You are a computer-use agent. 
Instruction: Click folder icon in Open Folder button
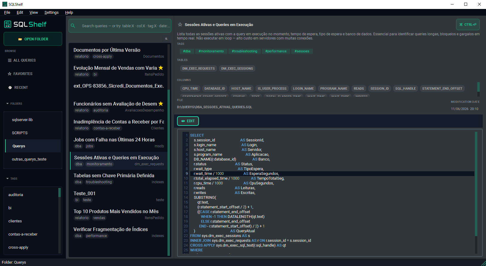pyautogui.click(x=20, y=39)
